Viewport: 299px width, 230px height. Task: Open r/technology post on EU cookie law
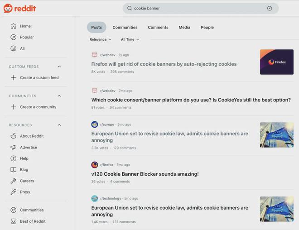pyautogui.click(x=170, y=211)
